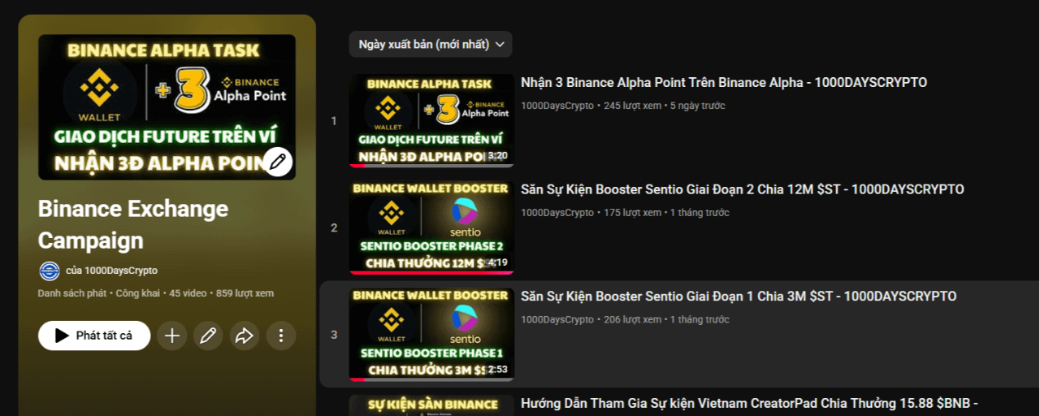Click the Binance Exchange Campaign playlist title
The width and height of the screenshot is (1040, 416).
133,225
